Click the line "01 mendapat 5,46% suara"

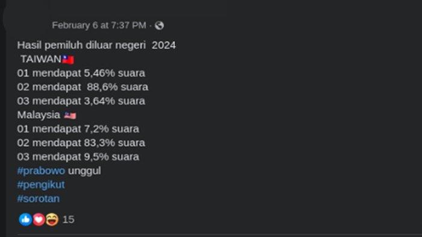coord(81,73)
